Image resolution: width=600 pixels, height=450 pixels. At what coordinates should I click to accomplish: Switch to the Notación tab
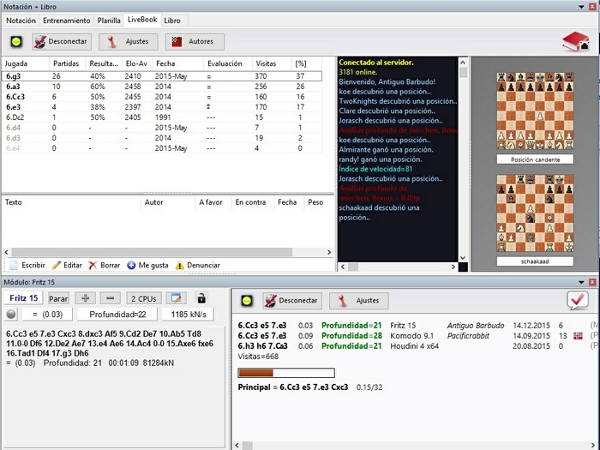tap(21, 21)
